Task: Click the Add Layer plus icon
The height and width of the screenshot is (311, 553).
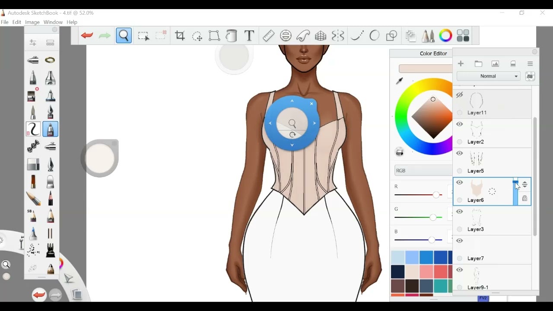Action: (x=461, y=64)
